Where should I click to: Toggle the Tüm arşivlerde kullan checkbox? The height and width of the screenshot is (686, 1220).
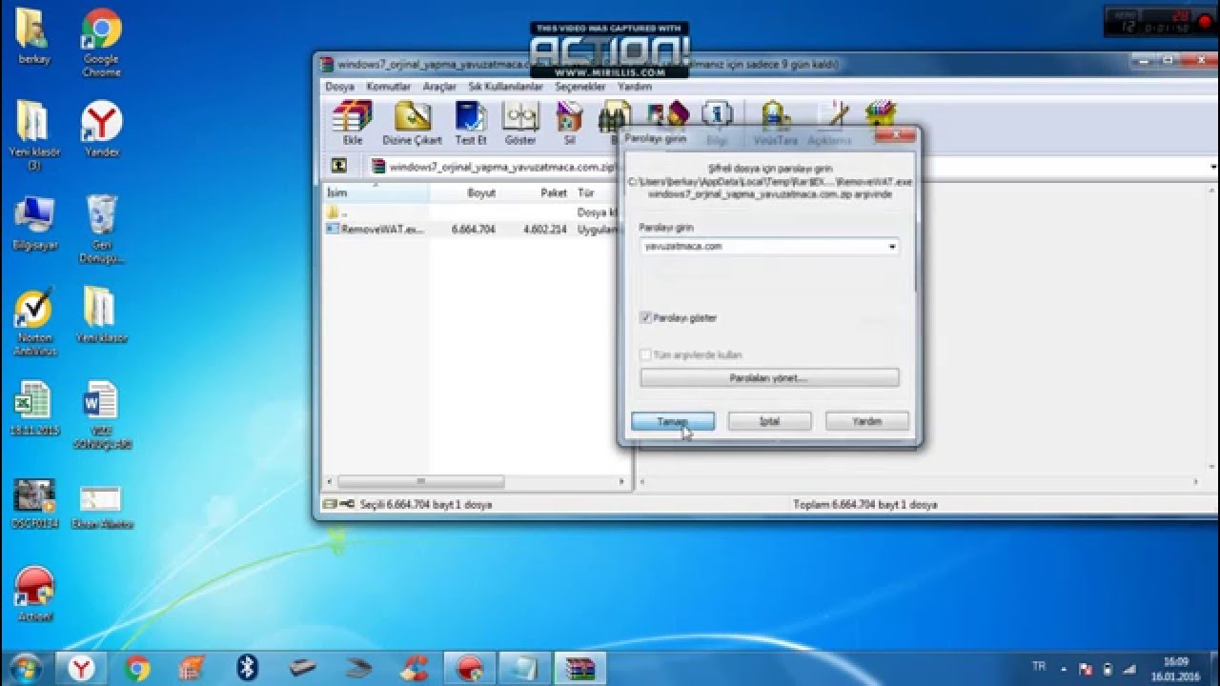click(x=646, y=354)
